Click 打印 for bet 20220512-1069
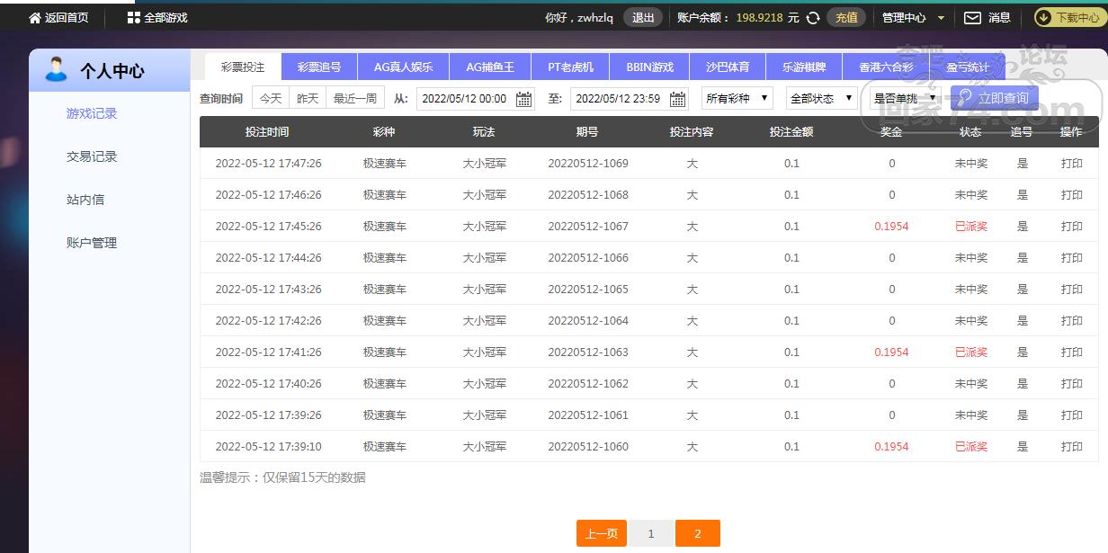1108x553 pixels. coord(1071,164)
